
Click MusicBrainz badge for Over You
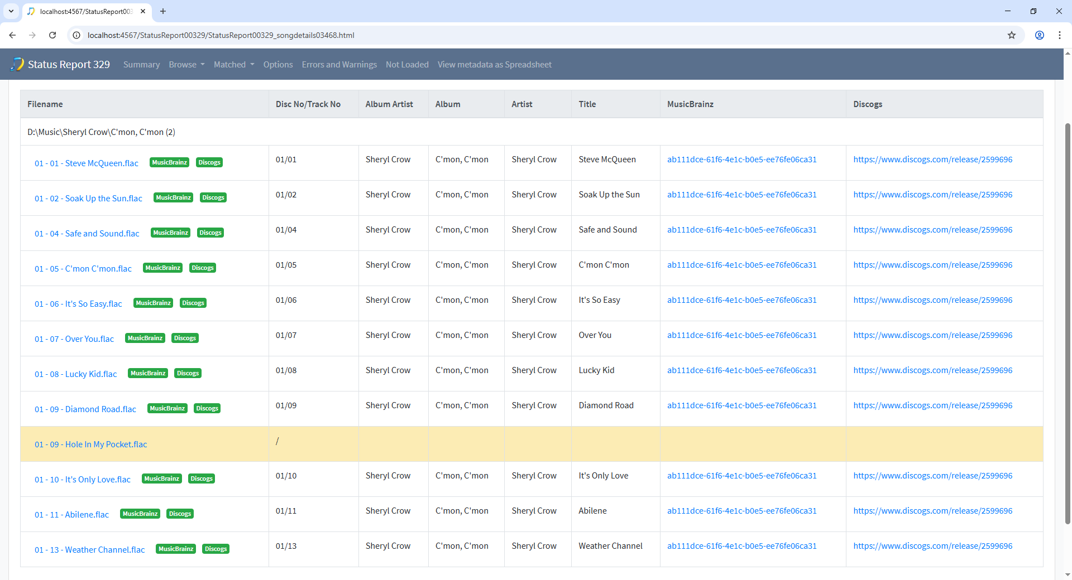tap(145, 338)
